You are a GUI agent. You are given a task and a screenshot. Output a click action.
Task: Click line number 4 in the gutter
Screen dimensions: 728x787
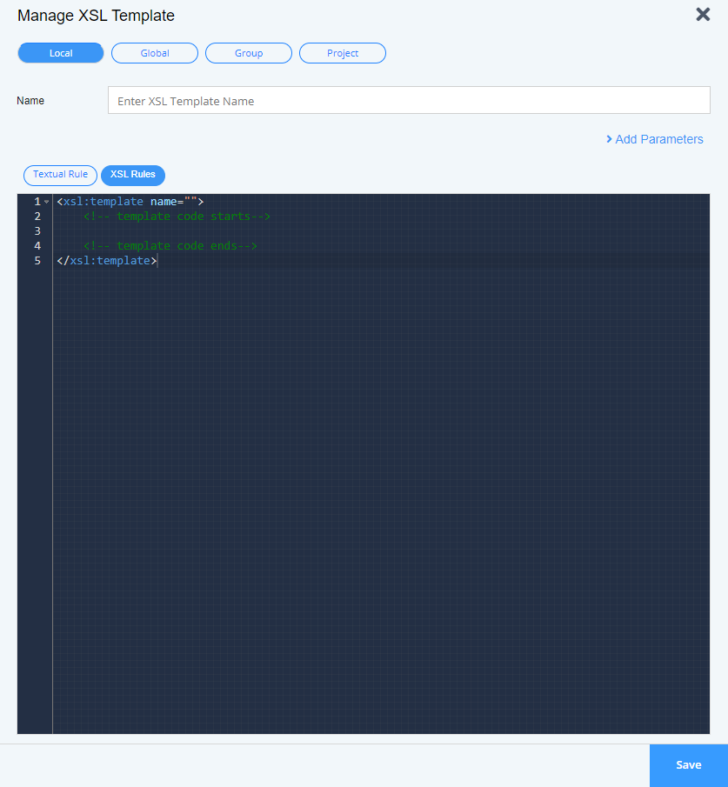(37, 246)
